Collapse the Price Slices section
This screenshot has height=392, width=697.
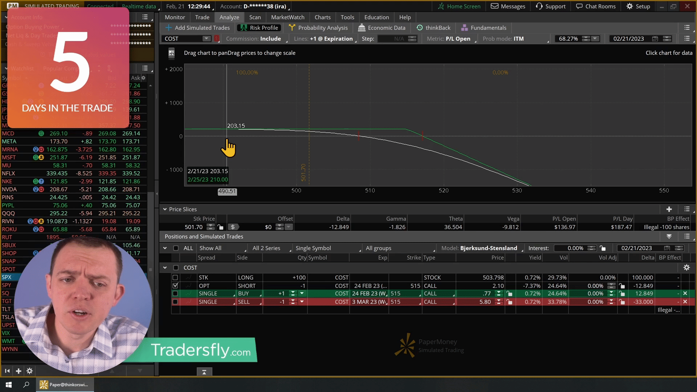point(165,209)
